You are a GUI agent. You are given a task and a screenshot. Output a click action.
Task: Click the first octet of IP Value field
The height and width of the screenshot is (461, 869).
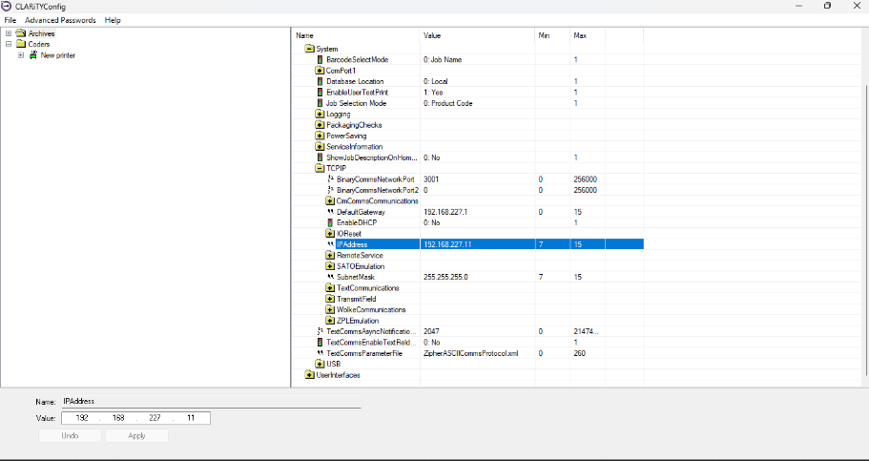(81, 418)
